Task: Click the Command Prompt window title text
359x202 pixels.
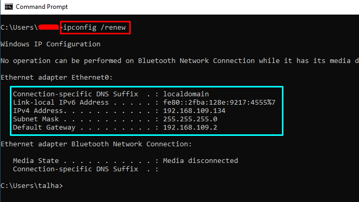Action: tap(42, 7)
